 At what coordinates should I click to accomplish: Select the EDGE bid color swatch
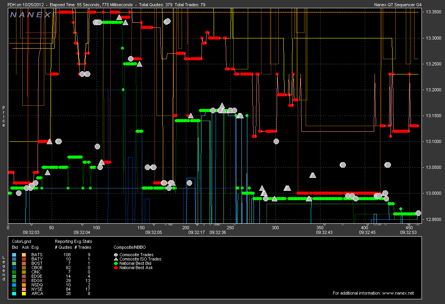[x=14, y=276]
